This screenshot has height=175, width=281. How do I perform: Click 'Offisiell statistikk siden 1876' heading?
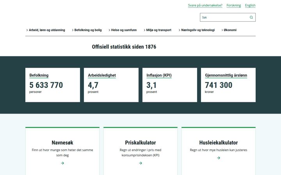124,47
